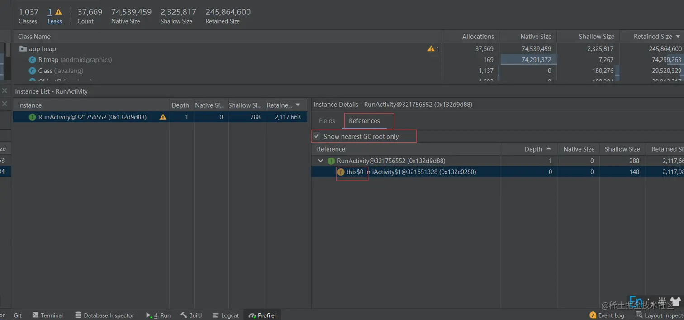Click the 2,325,817 Shallow Size summary value

[178, 12]
